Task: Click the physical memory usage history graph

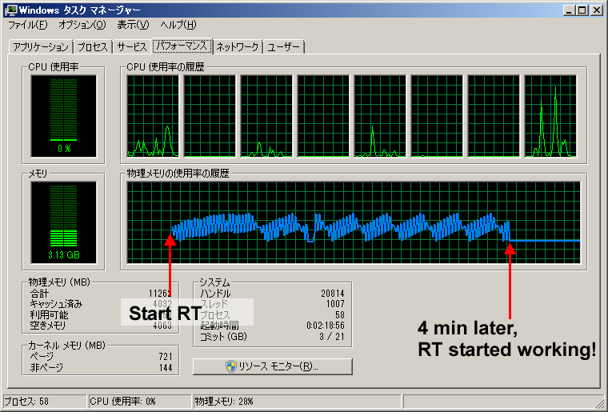Action: coord(354,222)
